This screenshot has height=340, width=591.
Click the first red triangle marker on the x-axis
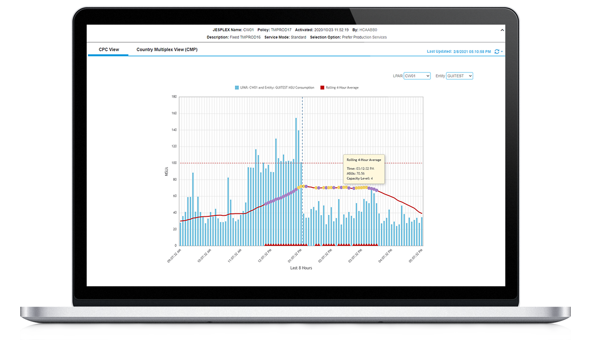point(266,244)
